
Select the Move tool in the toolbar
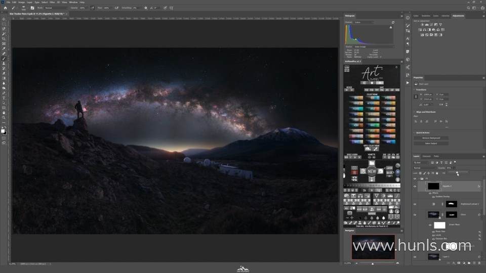(4, 19)
